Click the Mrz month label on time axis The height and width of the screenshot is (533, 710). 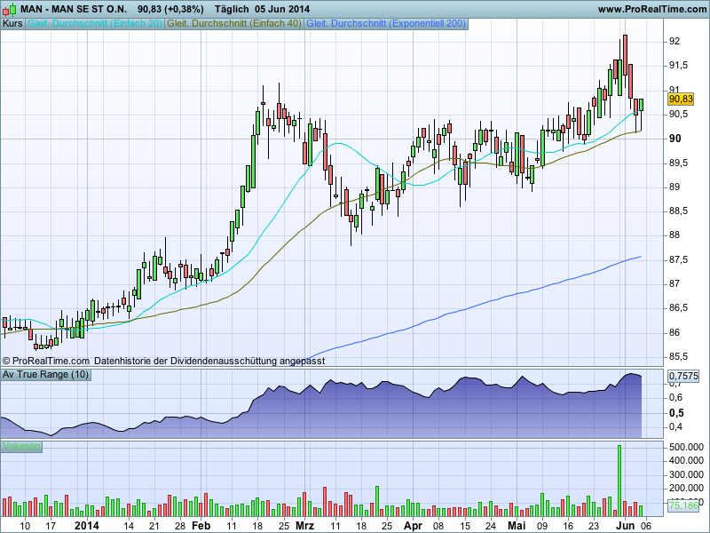304,526
